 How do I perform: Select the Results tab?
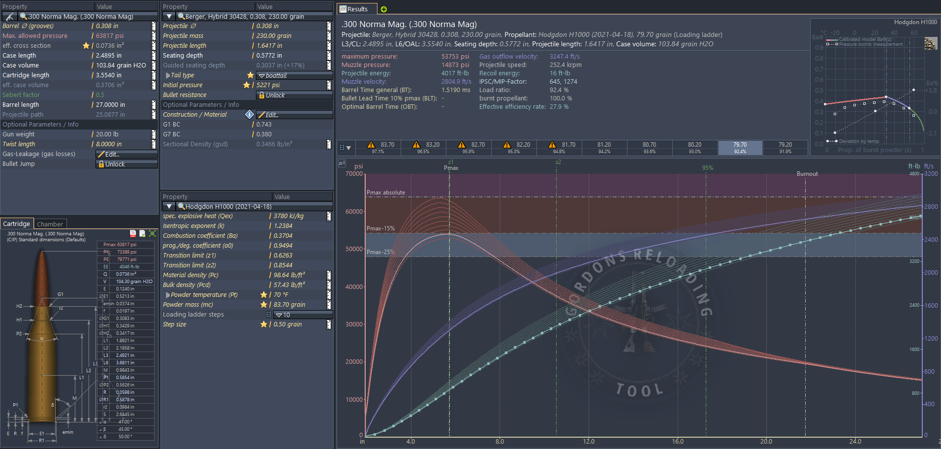pos(357,9)
